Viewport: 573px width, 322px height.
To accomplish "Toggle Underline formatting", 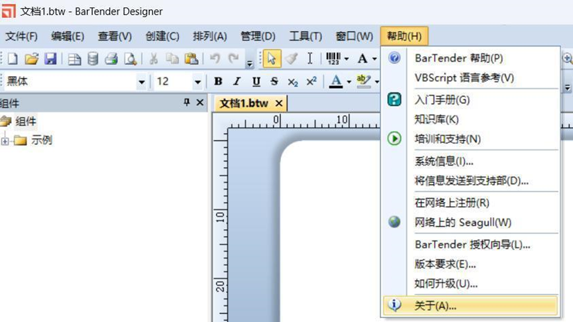I will 256,81.
